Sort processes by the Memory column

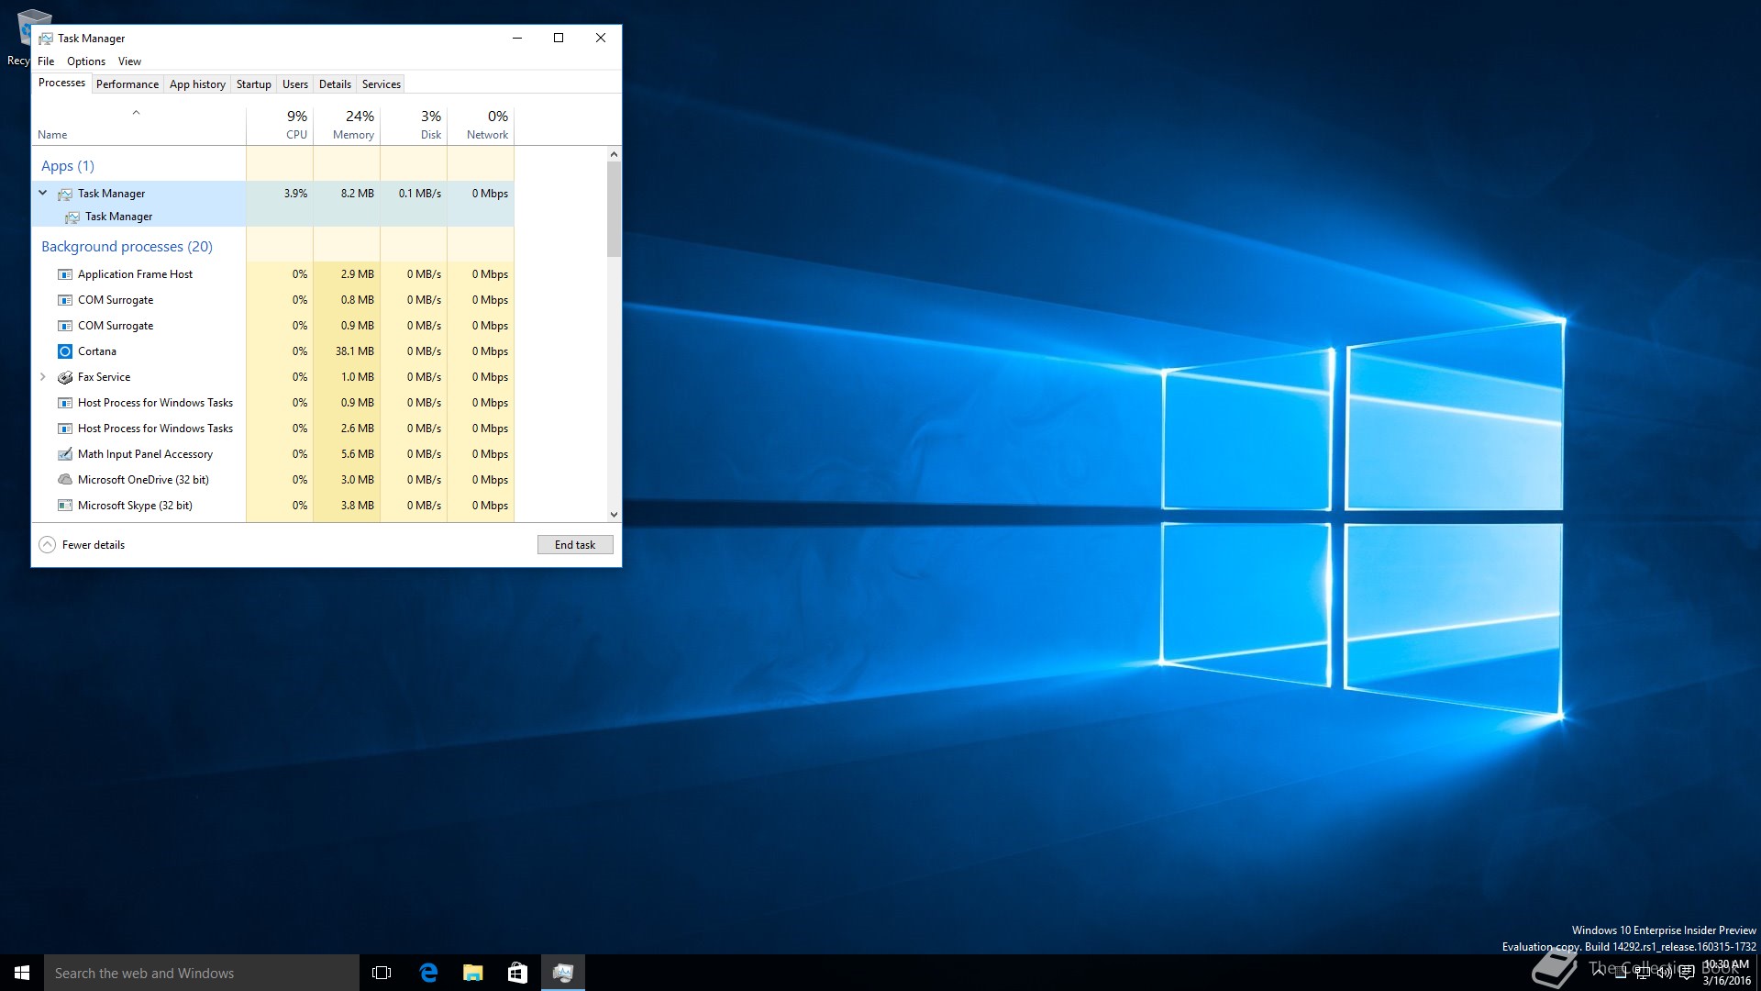[353, 126]
